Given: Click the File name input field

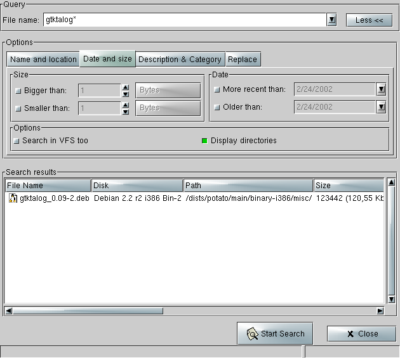Looking at the screenshot, I should tap(184, 20).
